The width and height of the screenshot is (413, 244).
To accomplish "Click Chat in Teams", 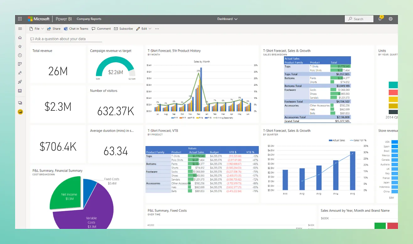I will (76, 29).
